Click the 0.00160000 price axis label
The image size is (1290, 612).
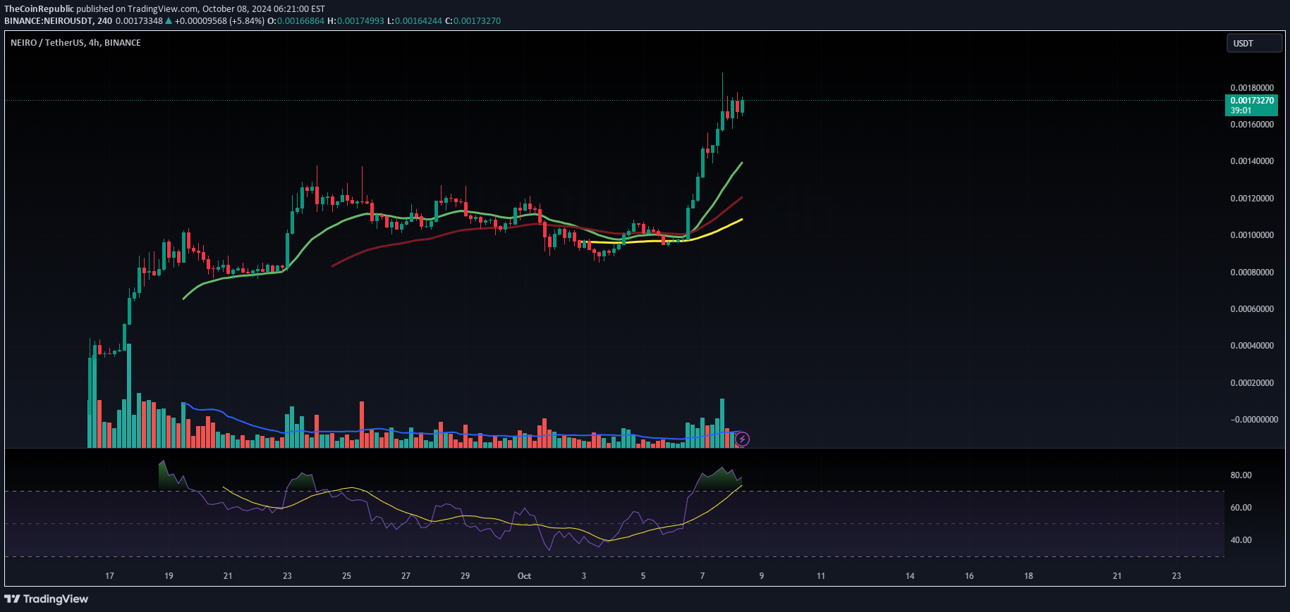point(1252,125)
